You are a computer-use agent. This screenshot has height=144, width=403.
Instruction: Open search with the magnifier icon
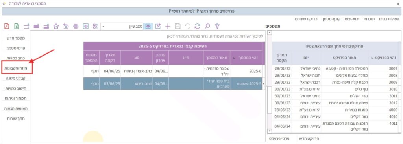(207, 26)
